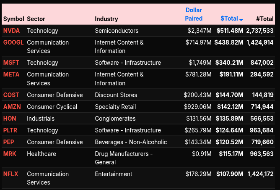The width and height of the screenshot is (280, 190).
Task: Sort table by Dollar Paired column
Action: (194, 14)
